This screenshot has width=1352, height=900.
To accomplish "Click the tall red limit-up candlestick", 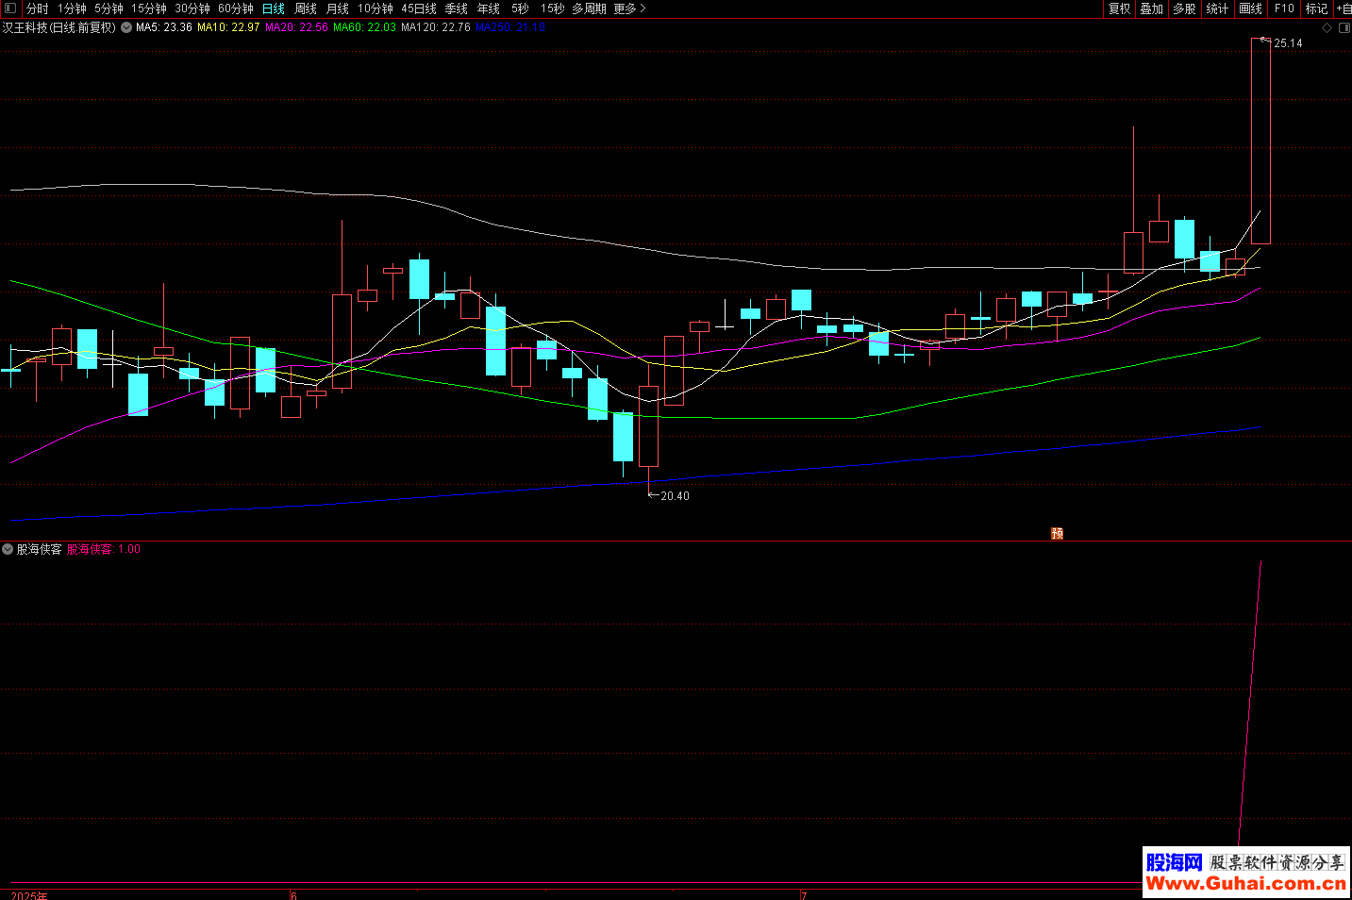I will pos(1260,142).
